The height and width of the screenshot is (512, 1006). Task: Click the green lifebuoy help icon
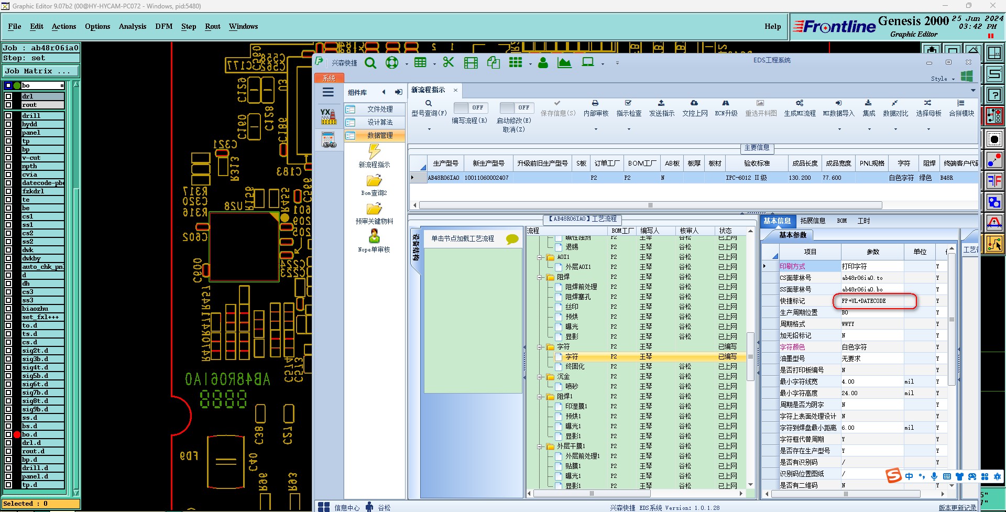pos(392,63)
